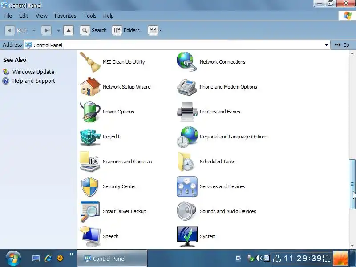Screen dimensions: 356x267
Task: Open the Views dropdown arrow
Action: click(x=160, y=30)
